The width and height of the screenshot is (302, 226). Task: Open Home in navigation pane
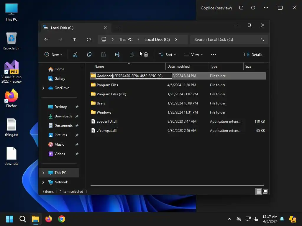59,69
